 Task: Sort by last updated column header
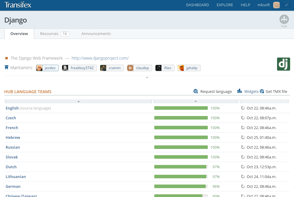click(x=264, y=101)
